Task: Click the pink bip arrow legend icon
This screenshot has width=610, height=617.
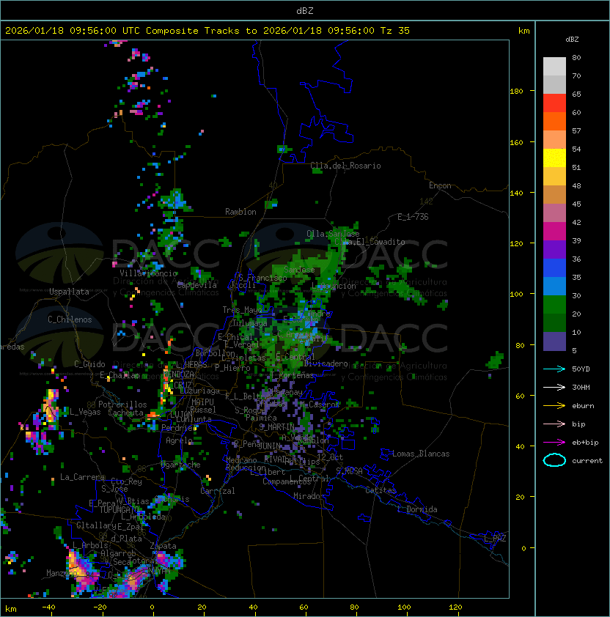Action: coord(554,424)
